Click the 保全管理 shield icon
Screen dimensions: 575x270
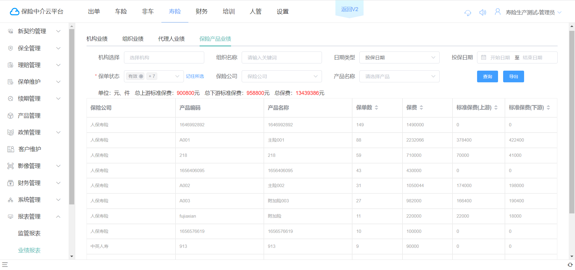click(10, 48)
